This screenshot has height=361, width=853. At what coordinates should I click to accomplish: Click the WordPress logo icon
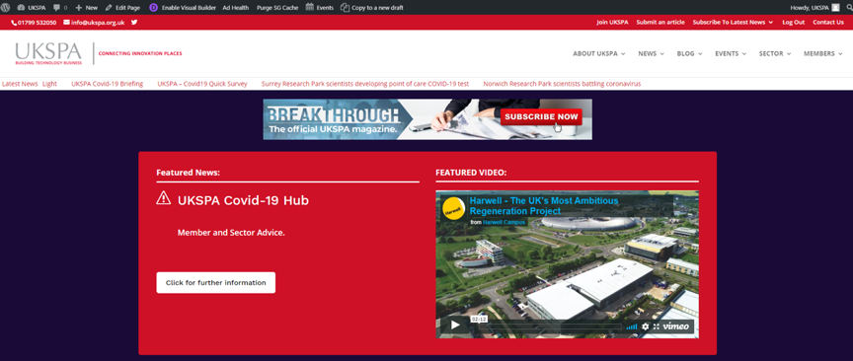click(6, 8)
